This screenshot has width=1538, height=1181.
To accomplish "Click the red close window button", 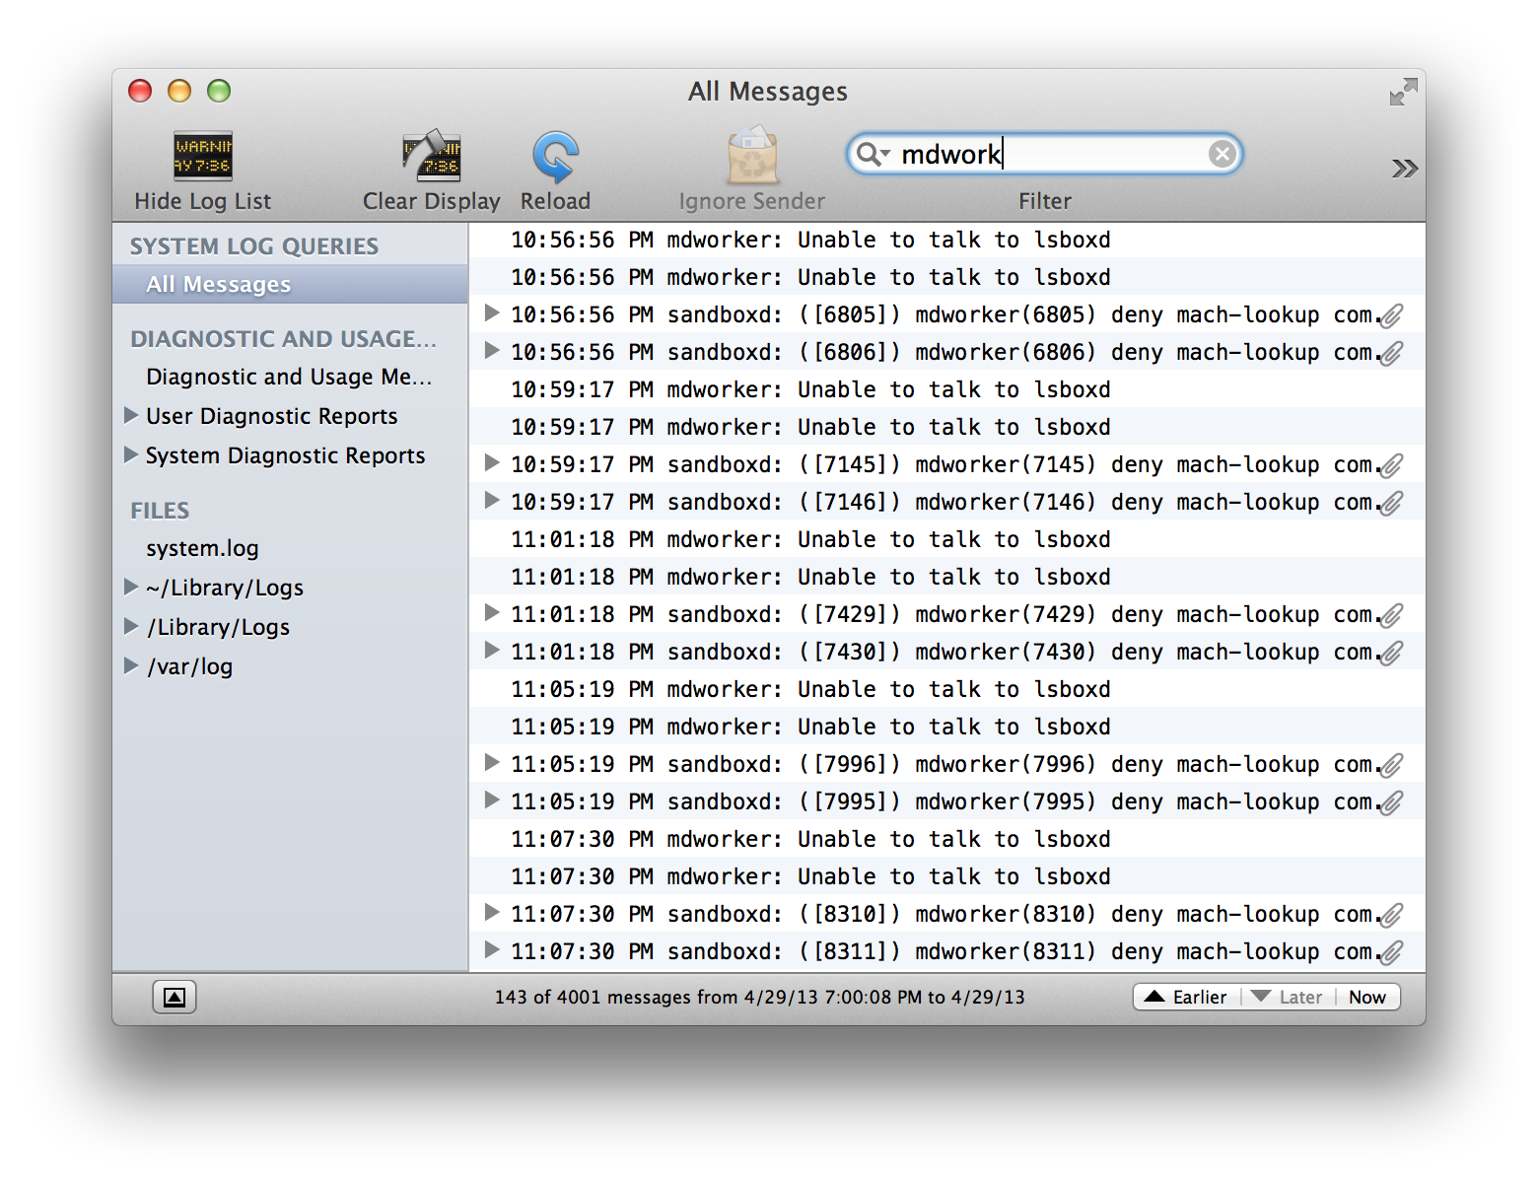I will tap(140, 91).
